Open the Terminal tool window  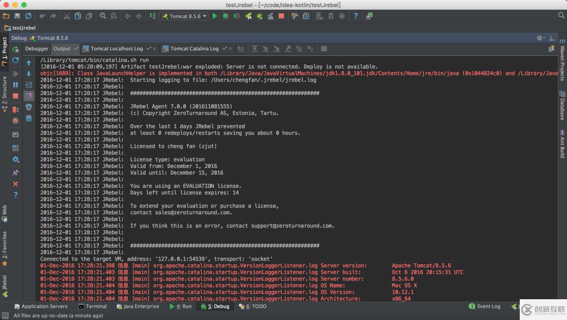93,306
